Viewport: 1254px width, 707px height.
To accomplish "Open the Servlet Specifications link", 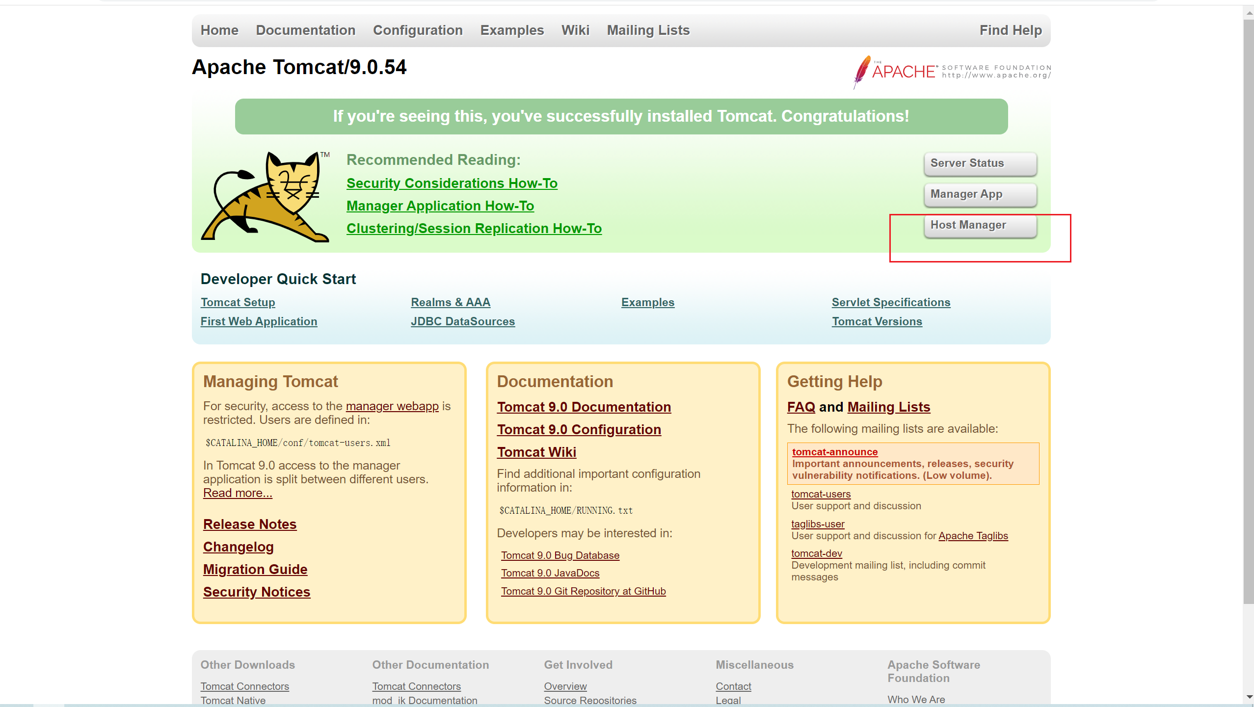I will point(891,302).
